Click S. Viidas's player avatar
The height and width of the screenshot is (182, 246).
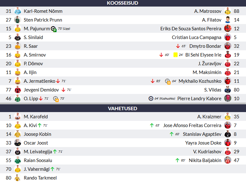(x=228, y=90)
